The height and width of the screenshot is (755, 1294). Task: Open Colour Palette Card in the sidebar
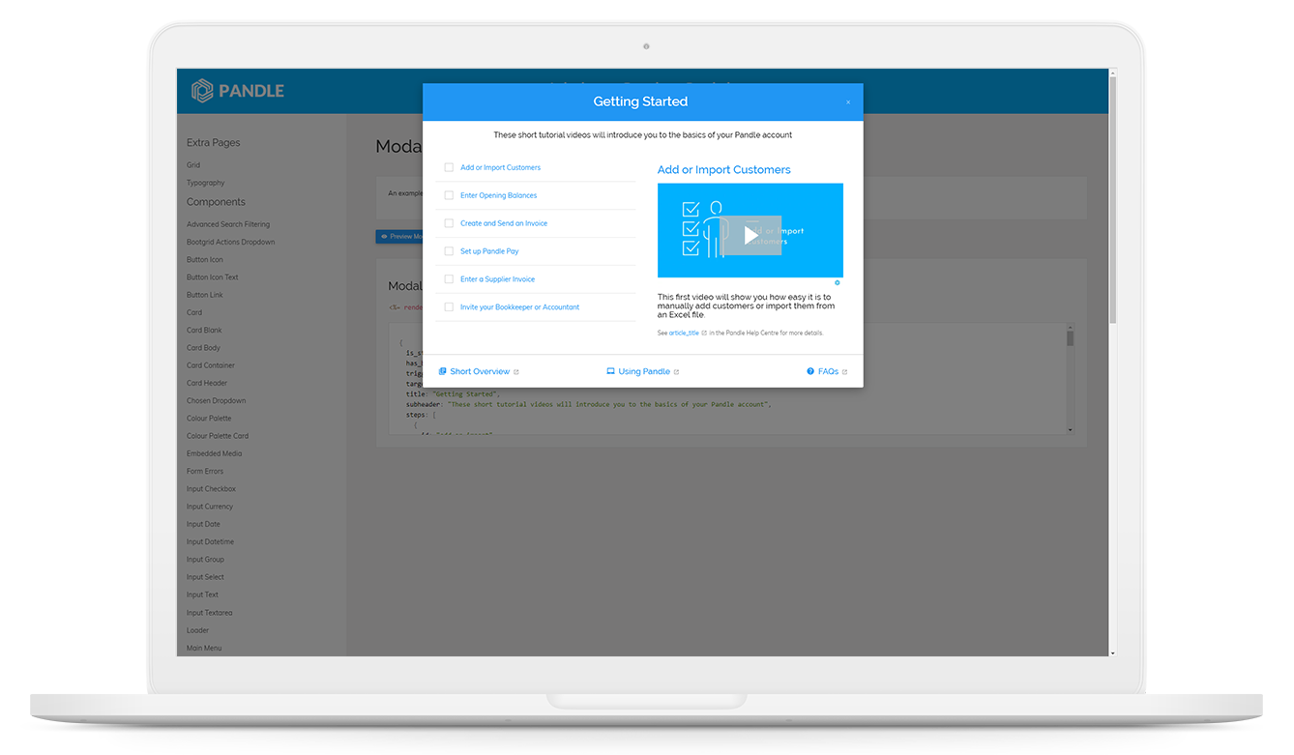click(218, 436)
